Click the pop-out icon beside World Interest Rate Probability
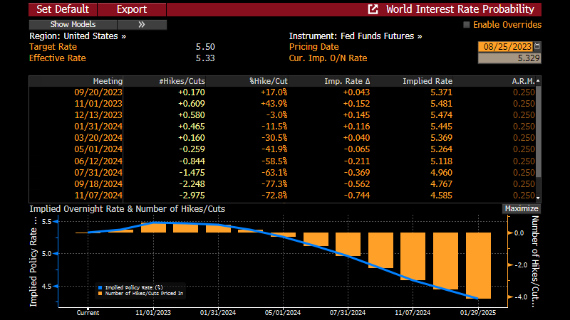Screen dimensions: 570x320 pos(373,9)
